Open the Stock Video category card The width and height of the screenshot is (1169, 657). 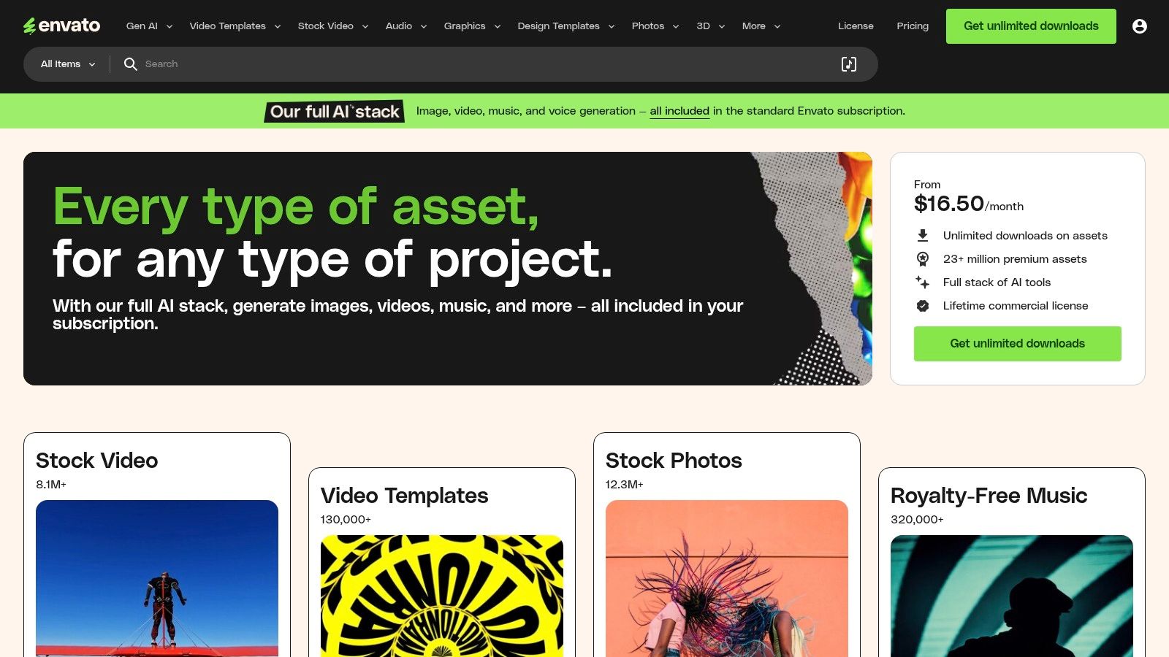point(157,545)
